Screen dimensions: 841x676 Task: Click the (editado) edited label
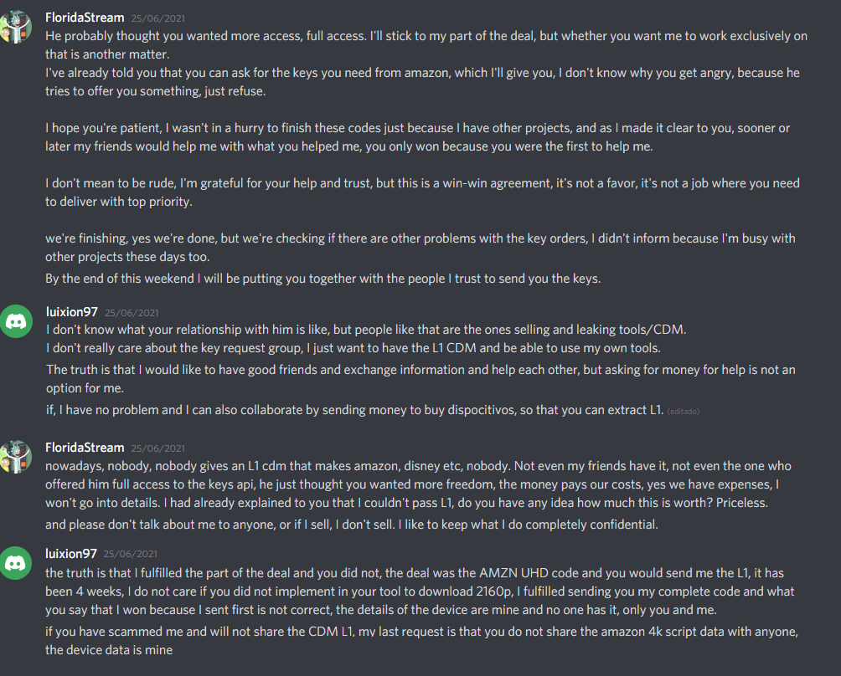point(684,412)
